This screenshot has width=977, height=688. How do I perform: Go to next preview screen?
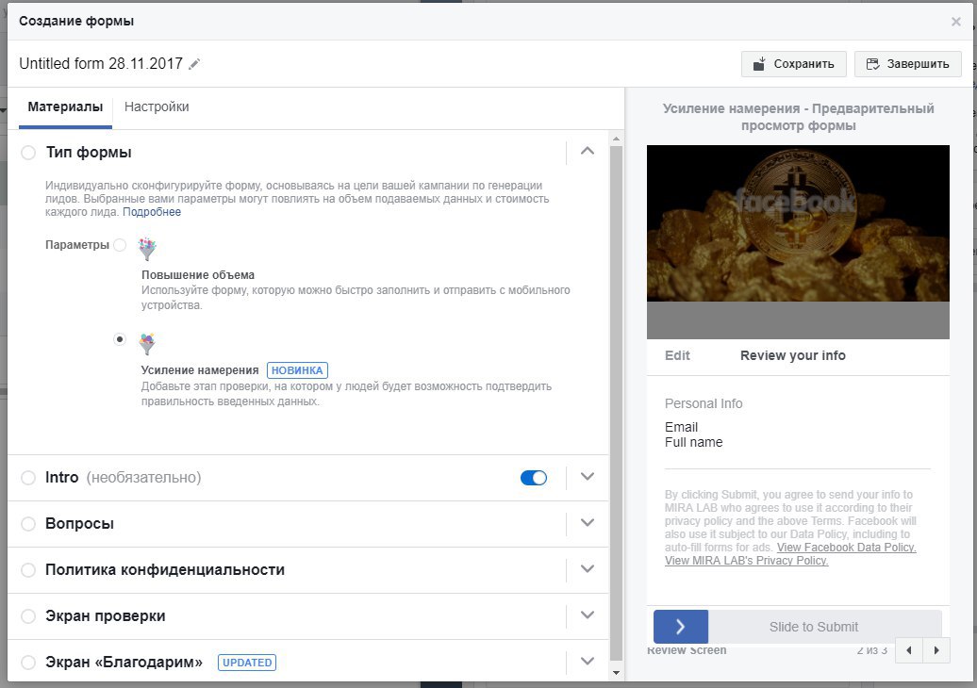(936, 650)
